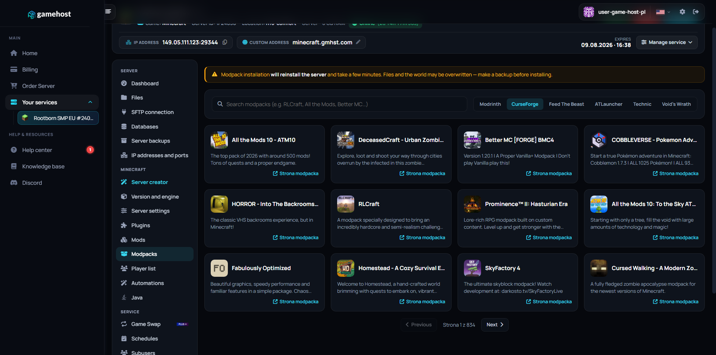Click Prominence II Hasturian Era icon
716x355 pixels.
[472, 204]
